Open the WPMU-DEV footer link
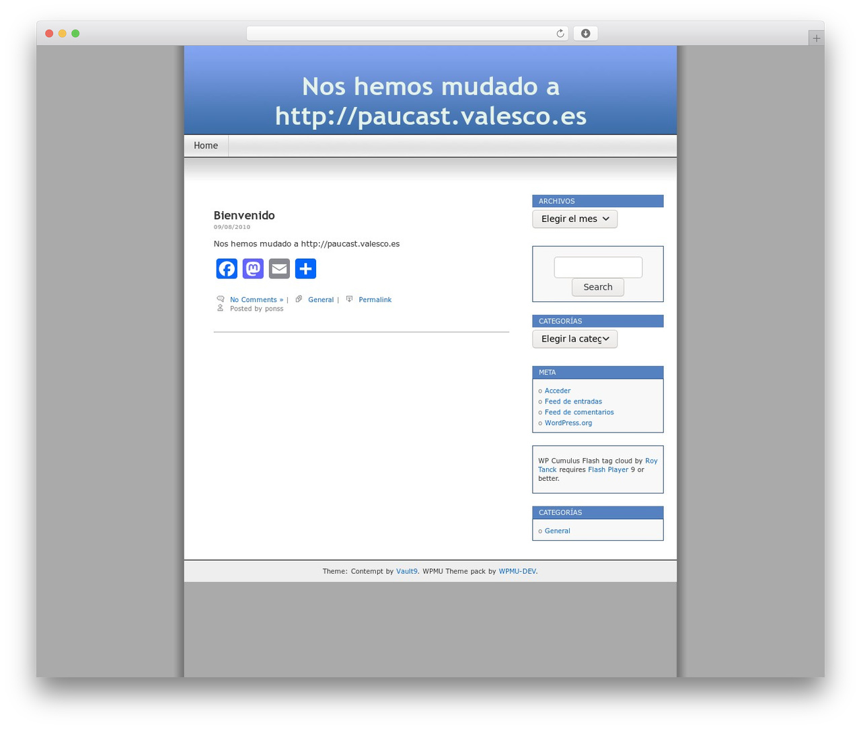Screen dimensions: 861x729 (517, 572)
